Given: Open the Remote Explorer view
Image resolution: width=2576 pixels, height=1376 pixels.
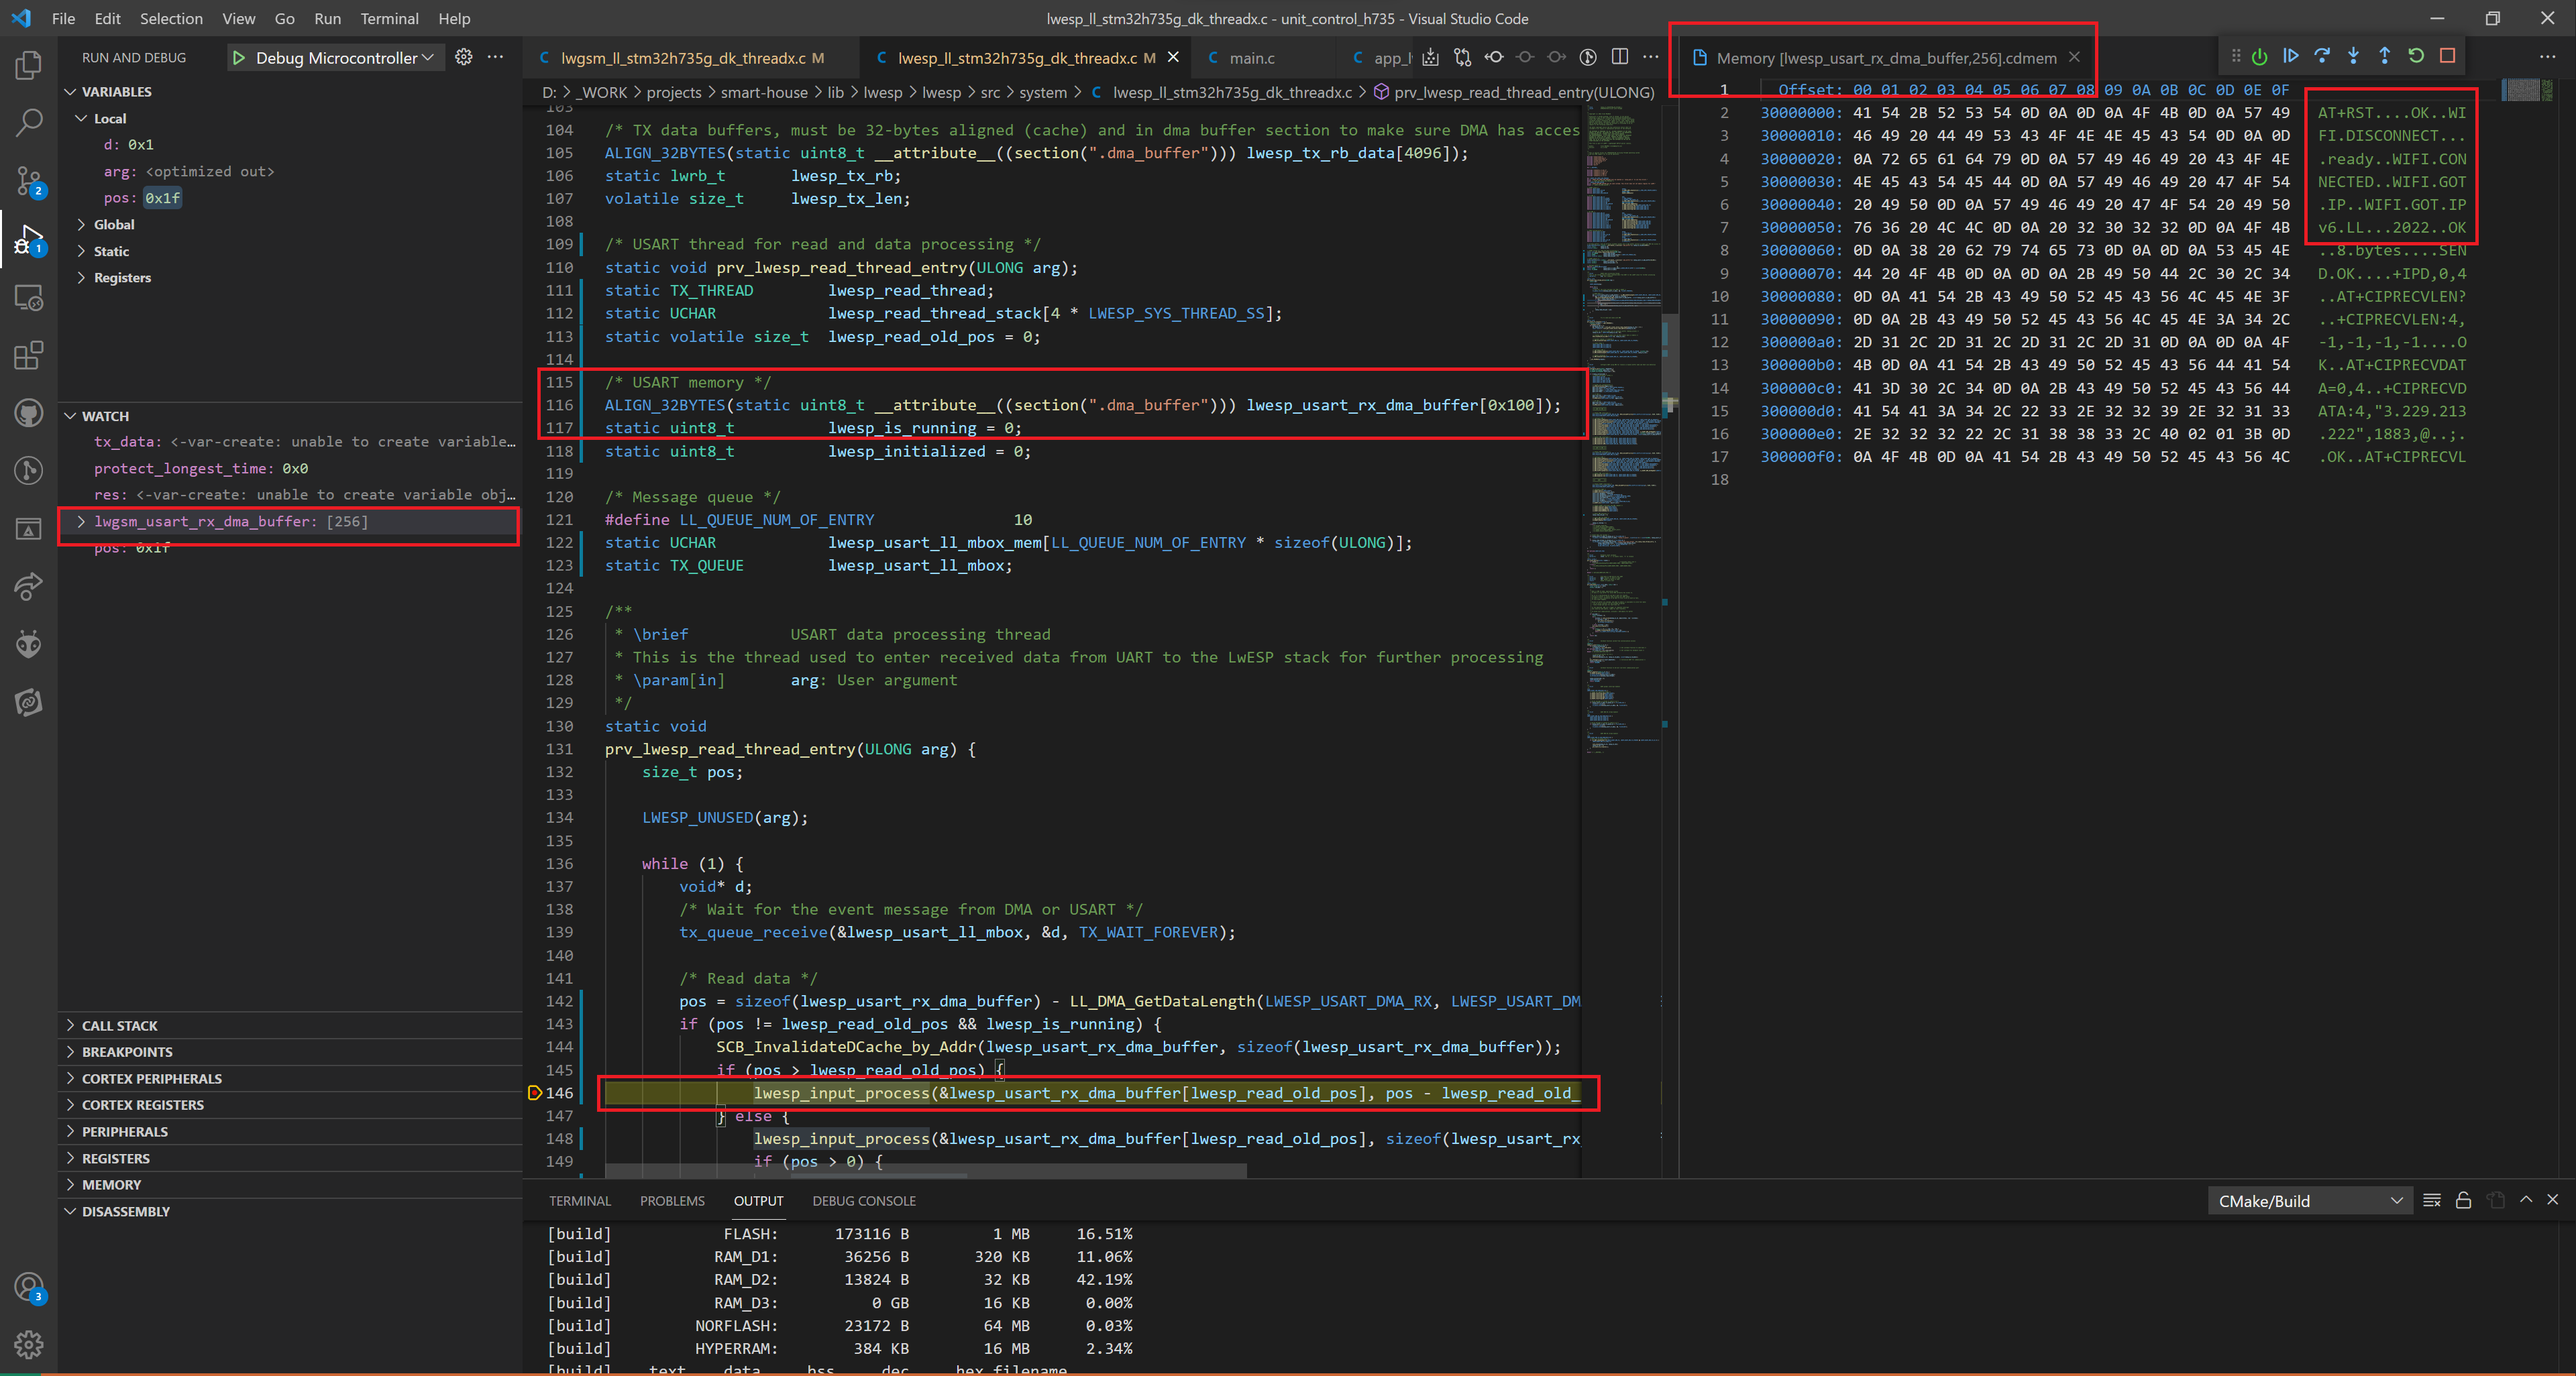Looking at the screenshot, I should 28,298.
